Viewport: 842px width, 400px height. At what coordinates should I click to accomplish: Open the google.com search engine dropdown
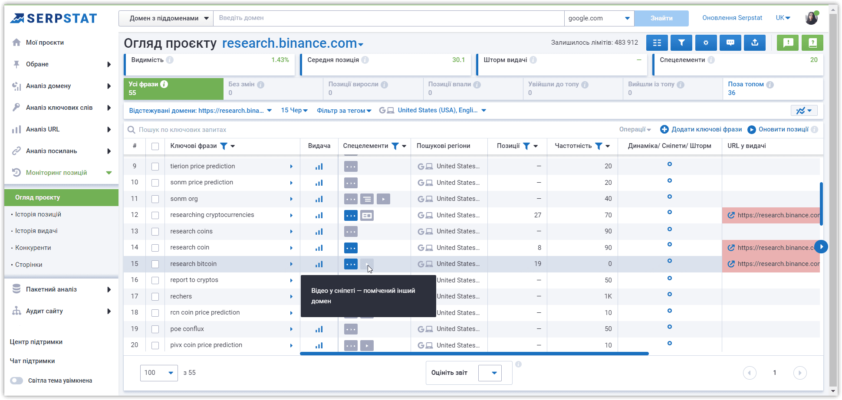[x=599, y=18]
